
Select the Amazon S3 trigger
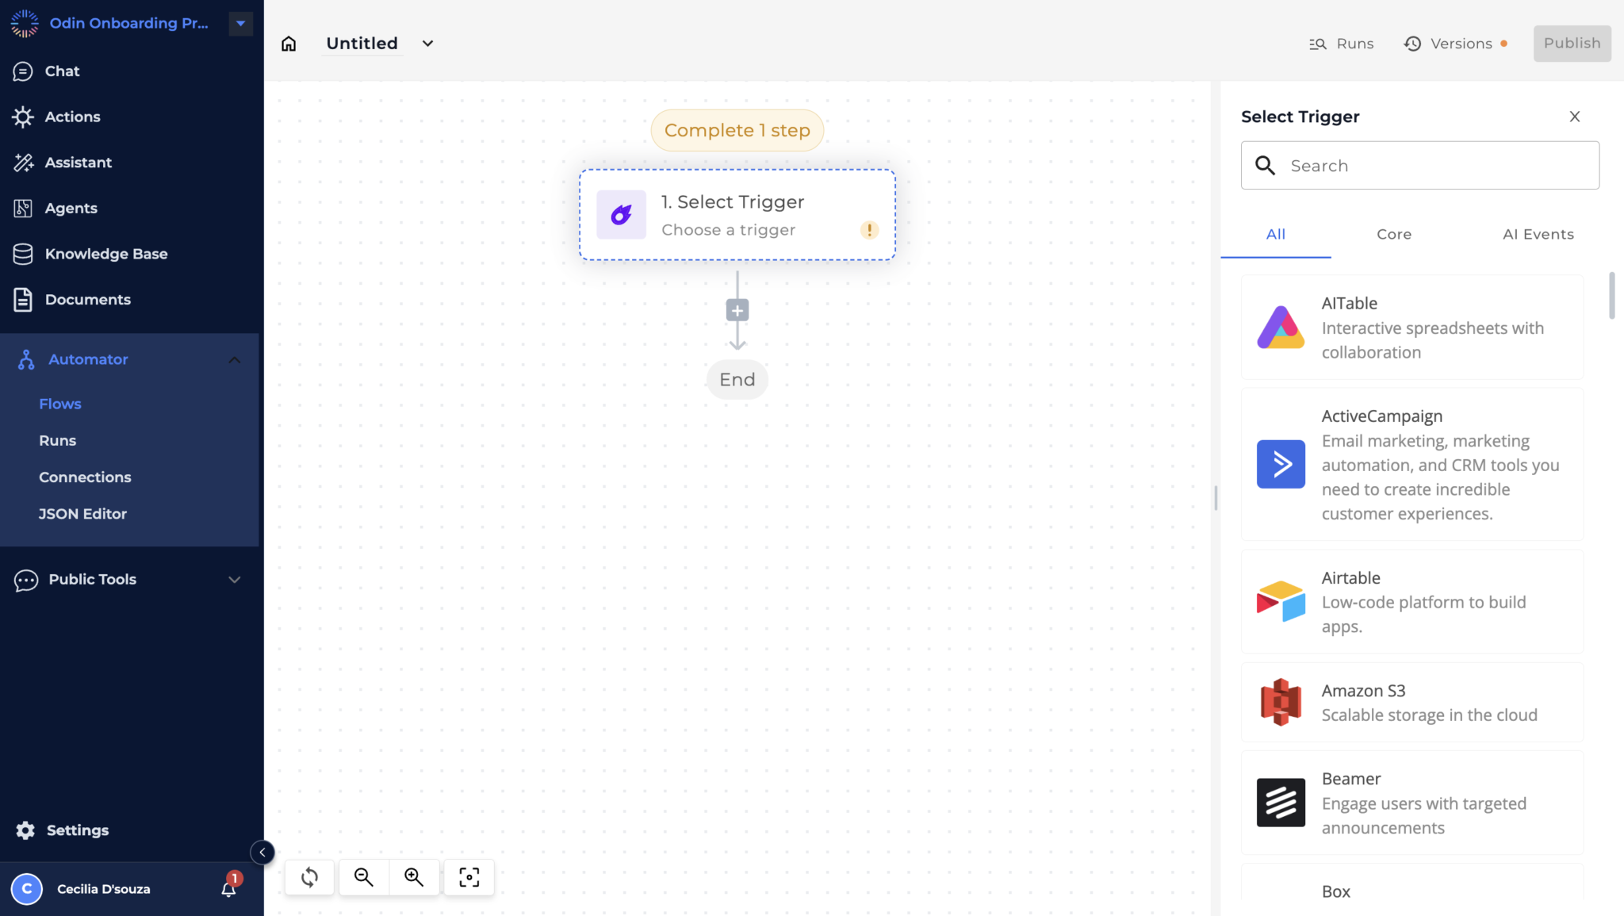[x=1410, y=701]
